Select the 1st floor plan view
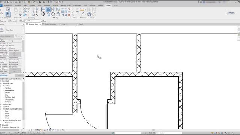240x135 pixels. click(8, 88)
